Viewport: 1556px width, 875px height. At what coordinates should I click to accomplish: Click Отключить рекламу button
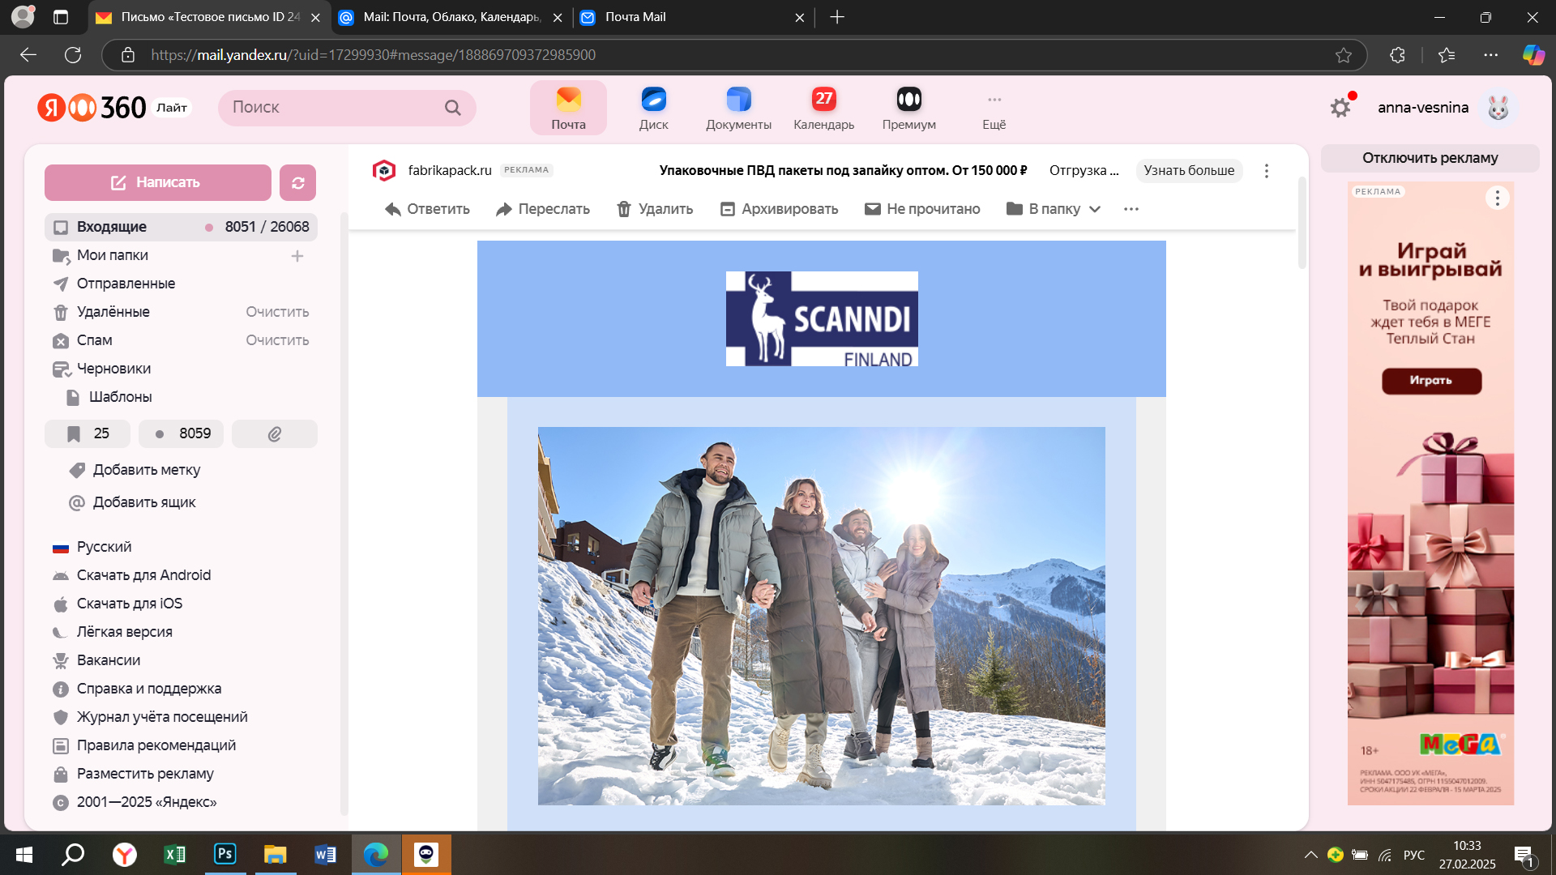[x=1430, y=158]
